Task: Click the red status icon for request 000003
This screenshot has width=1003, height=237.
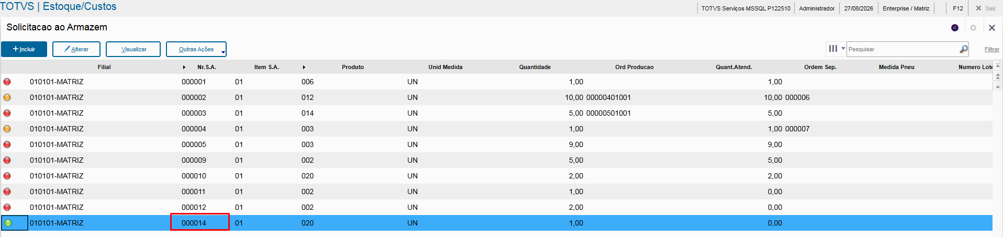Action: 7,113
